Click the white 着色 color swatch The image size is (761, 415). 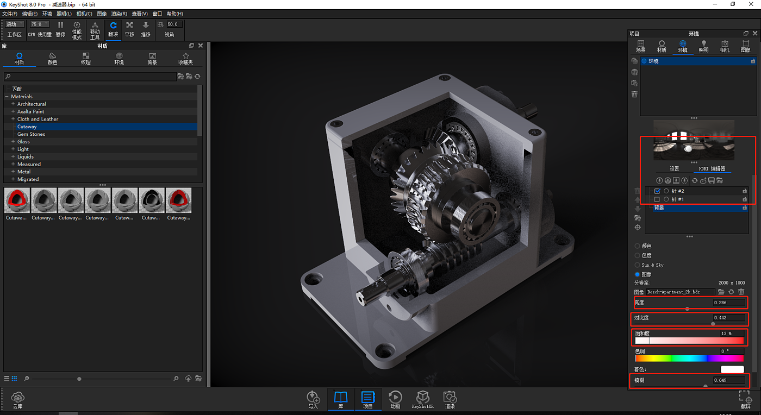732,369
